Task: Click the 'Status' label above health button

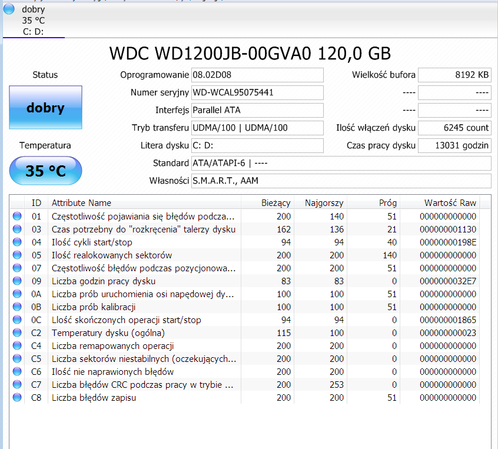Action: click(45, 75)
